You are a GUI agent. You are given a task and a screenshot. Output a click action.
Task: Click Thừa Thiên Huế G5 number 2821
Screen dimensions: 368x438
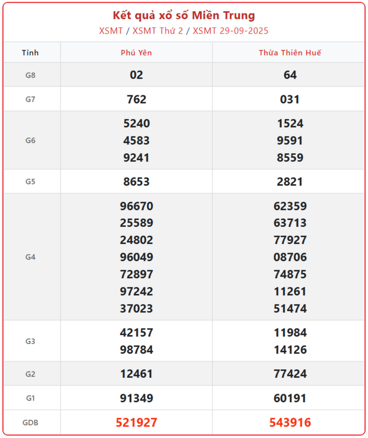(290, 181)
